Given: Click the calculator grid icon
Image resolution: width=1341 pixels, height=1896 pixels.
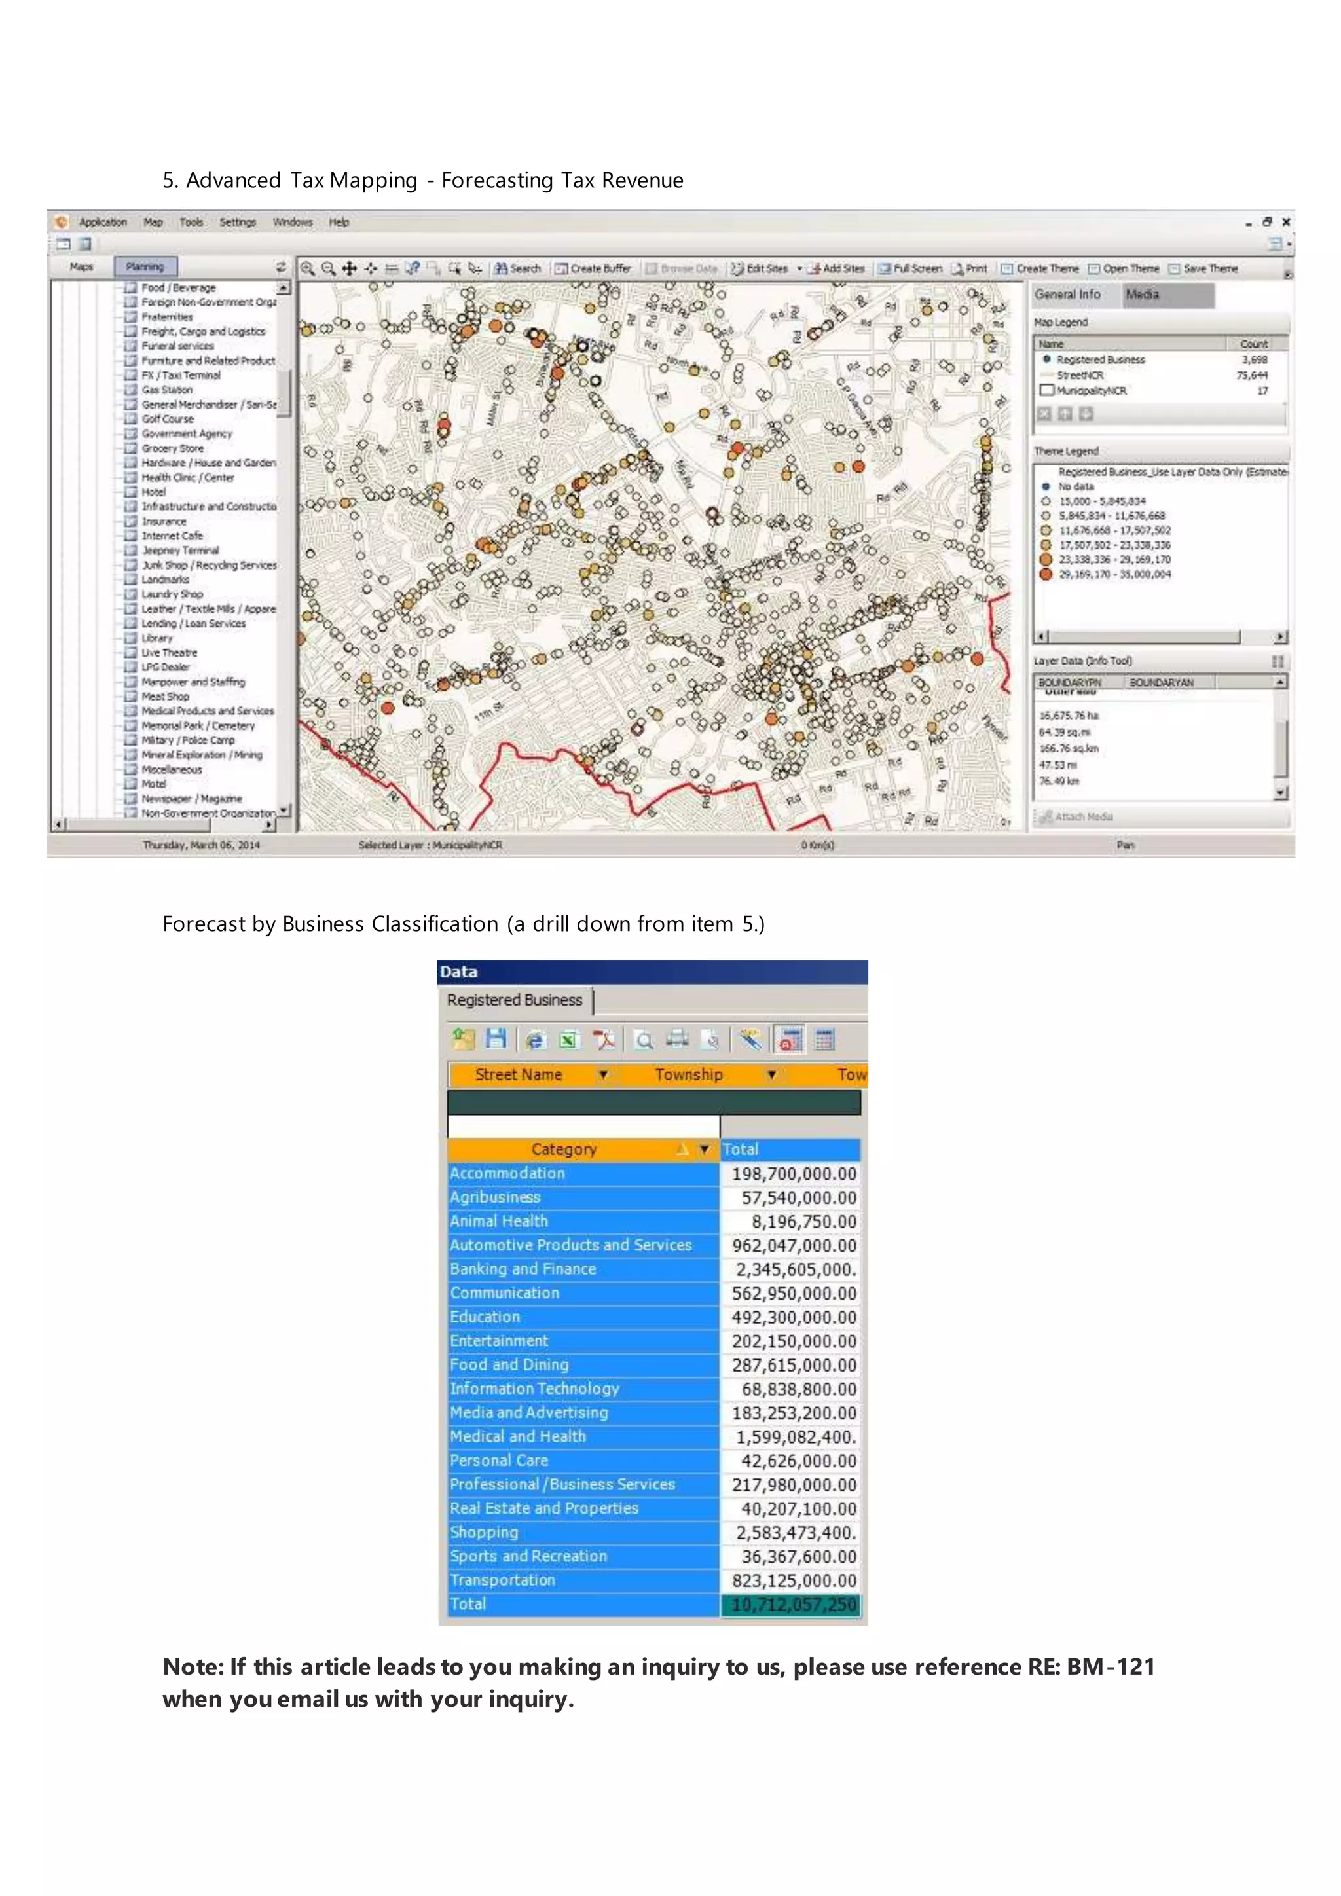Looking at the screenshot, I should tap(824, 1040).
